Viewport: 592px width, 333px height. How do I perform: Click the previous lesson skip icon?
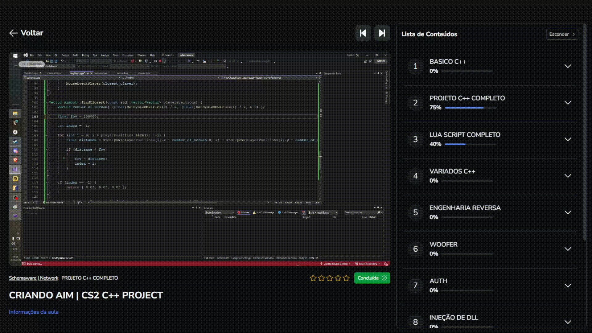(363, 33)
